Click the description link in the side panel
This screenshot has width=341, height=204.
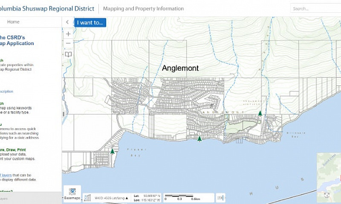click(6, 91)
